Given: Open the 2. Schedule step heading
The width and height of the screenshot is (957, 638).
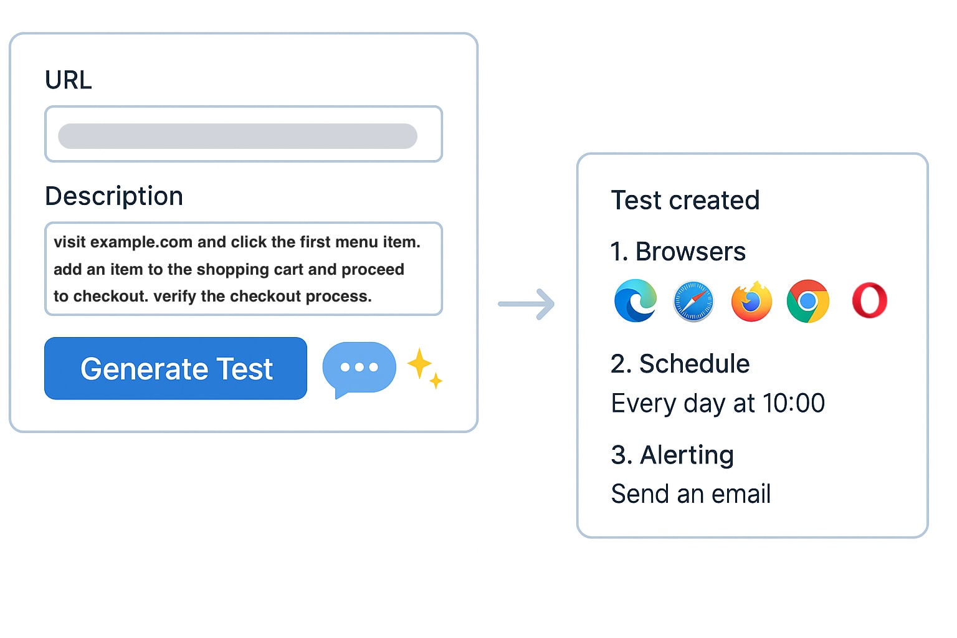Looking at the screenshot, I should coord(680,364).
